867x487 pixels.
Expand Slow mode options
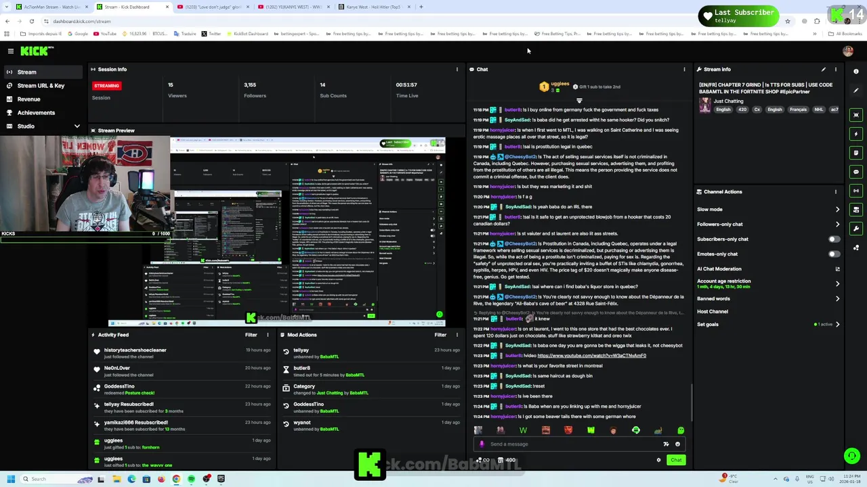pyautogui.click(x=837, y=209)
